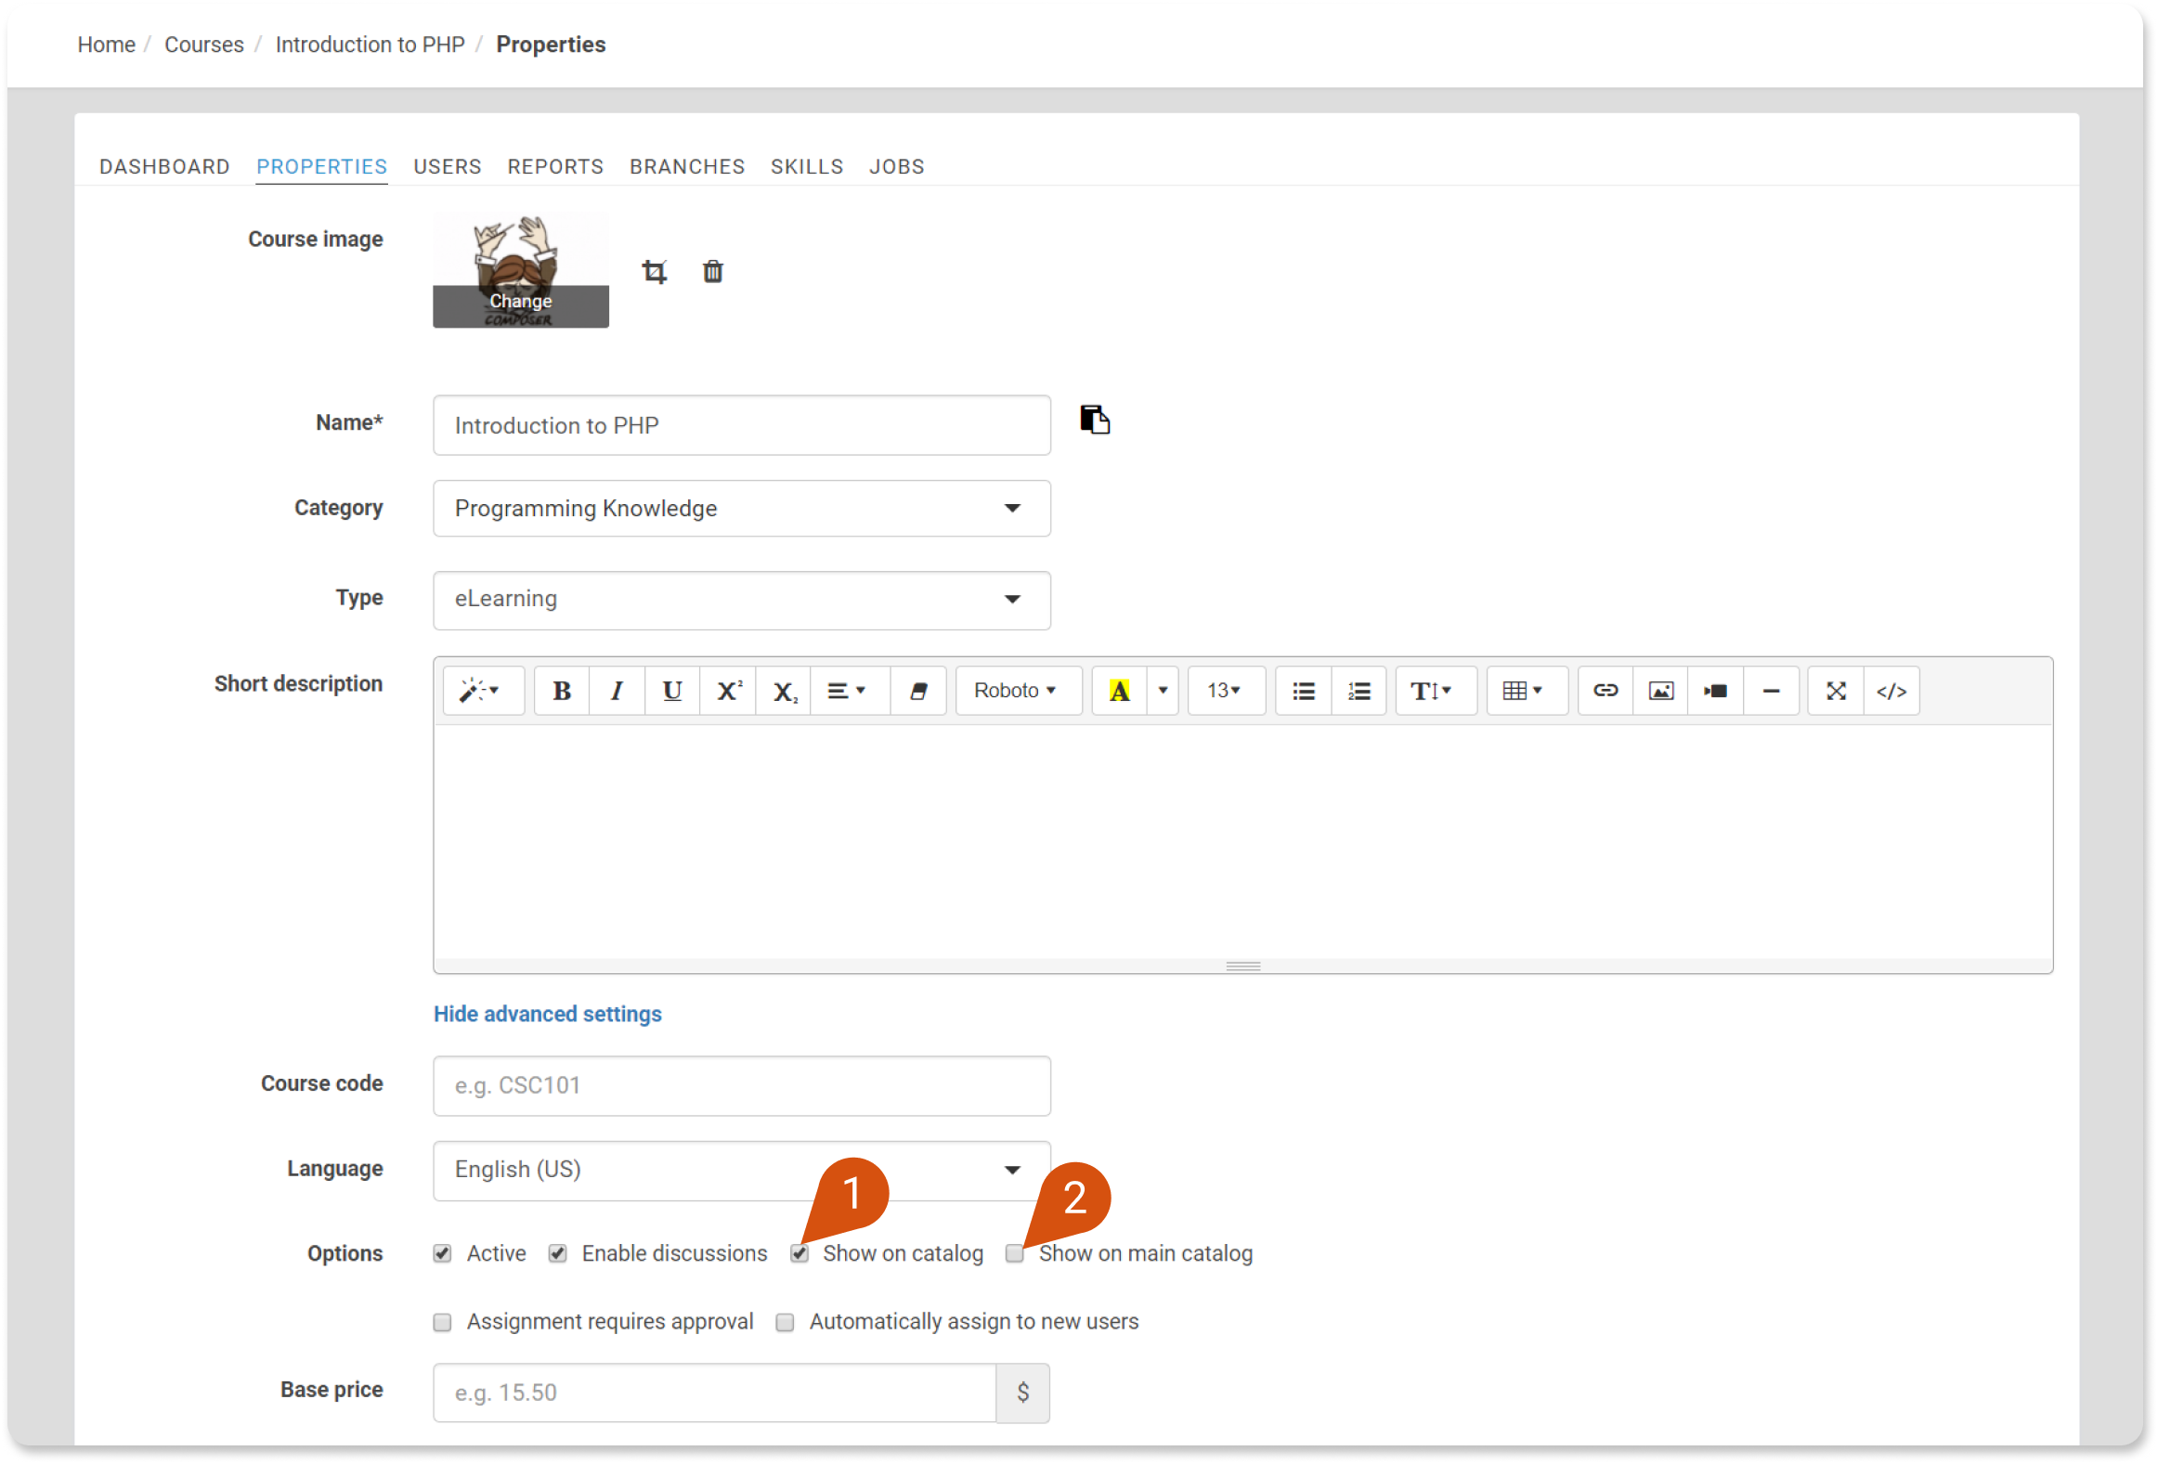This screenshot has height=1464, width=2158.
Task: Click the dollar currency addon
Action: pos(1022,1393)
